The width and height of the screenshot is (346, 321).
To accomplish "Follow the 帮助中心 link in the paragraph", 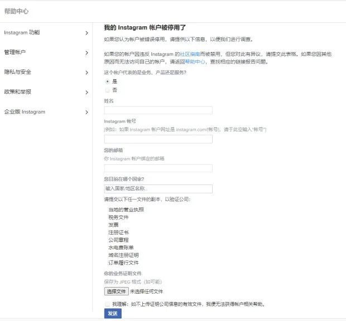I will 195,62.
